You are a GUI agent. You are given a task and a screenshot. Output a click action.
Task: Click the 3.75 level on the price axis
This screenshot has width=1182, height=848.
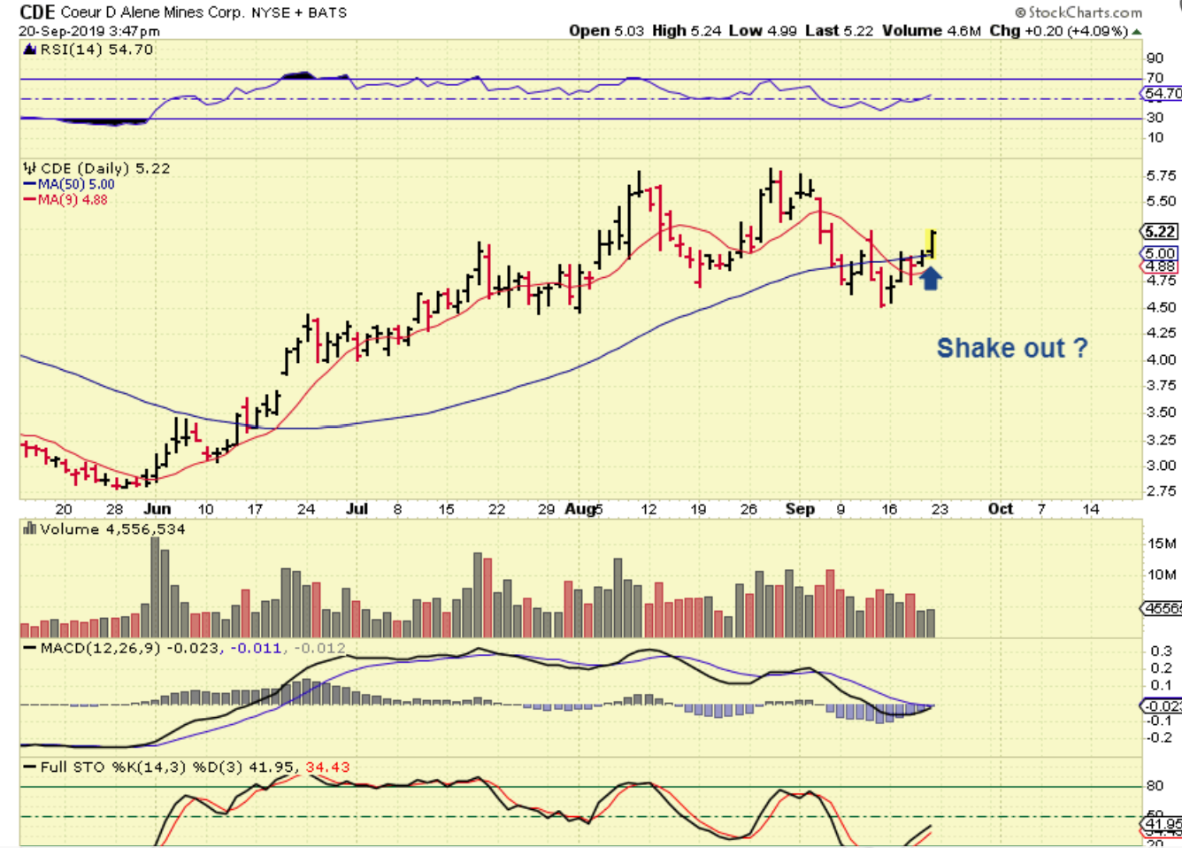1160,385
